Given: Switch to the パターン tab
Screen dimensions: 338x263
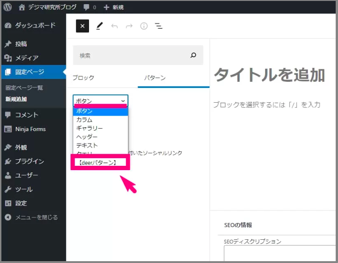Looking at the screenshot, I should pos(155,78).
